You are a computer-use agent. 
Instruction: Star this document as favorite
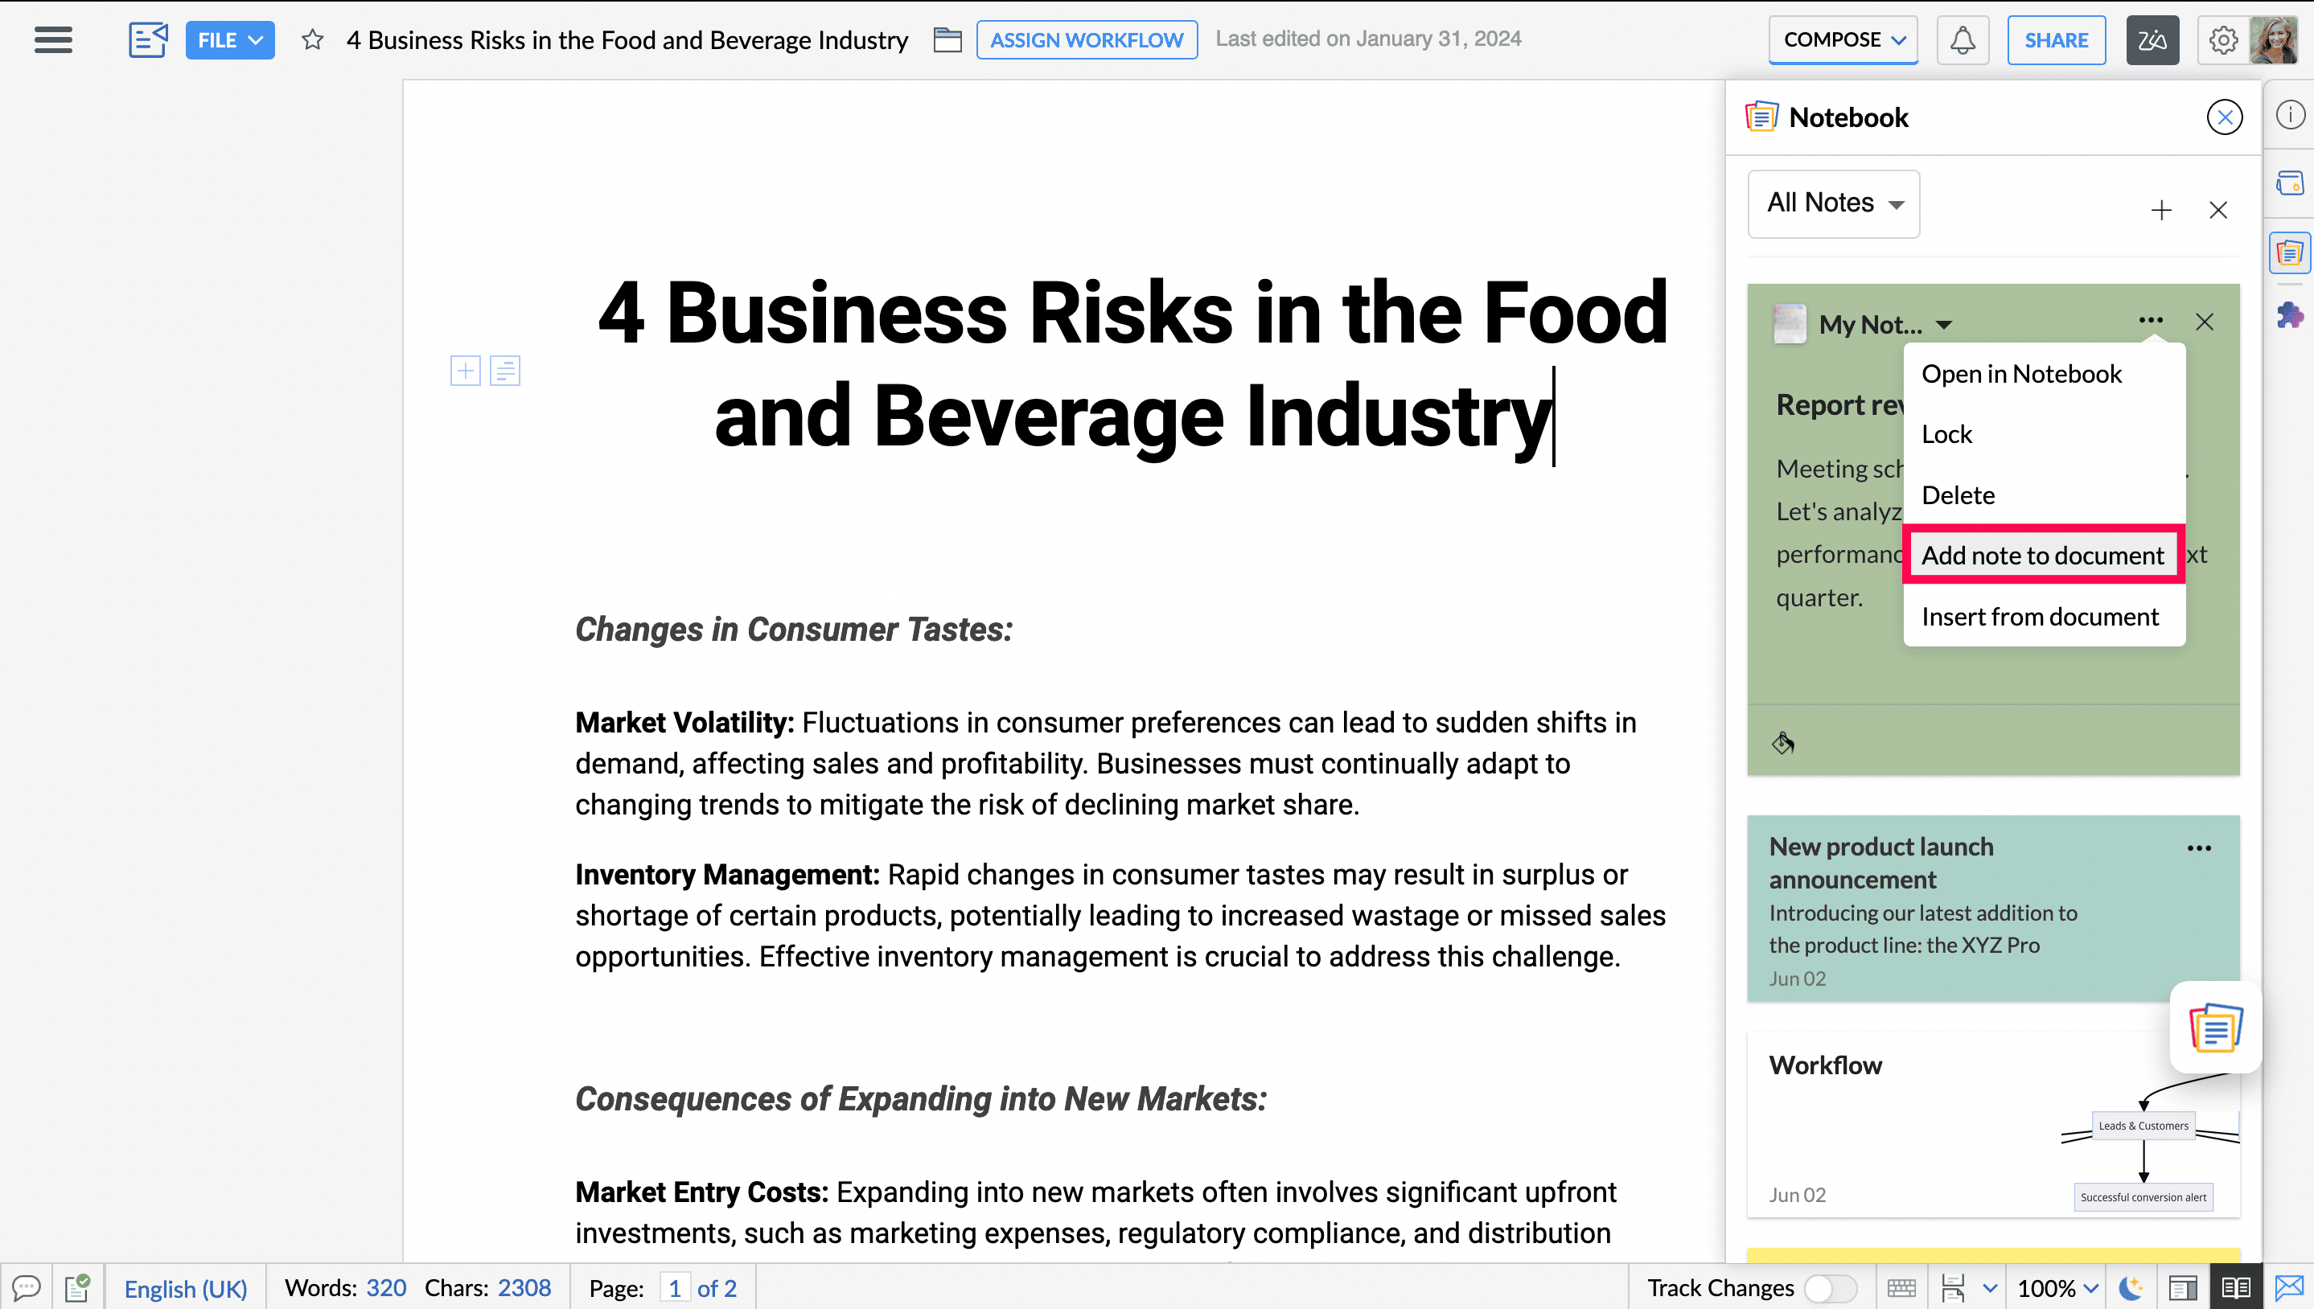coord(312,39)
